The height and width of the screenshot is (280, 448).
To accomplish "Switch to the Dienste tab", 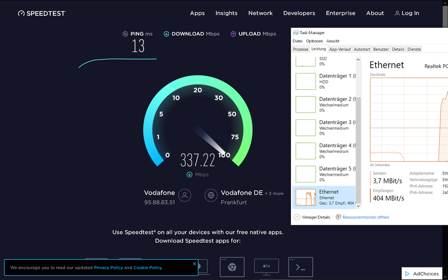I will pos(414,49).
